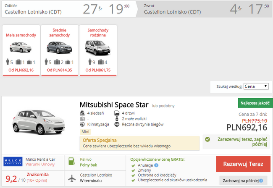Click Od PLN814,35 price text
The width and height of the screenshot is (273, 188).
click(60, 70)
